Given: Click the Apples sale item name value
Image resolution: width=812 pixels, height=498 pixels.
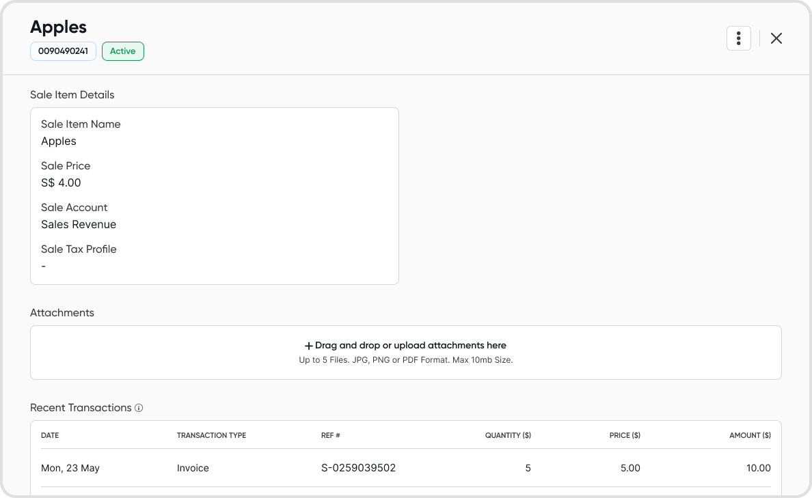Looking at the screenshot, I should pyautogui.click(x=59, y=141).
